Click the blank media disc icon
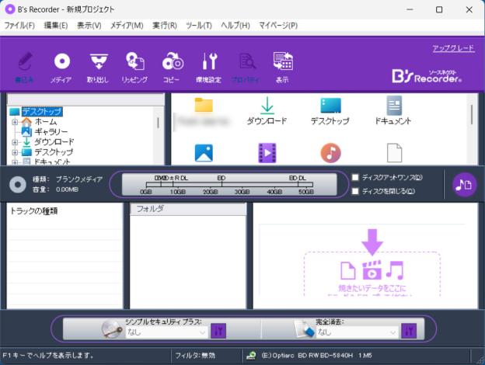Screen dimensions: 485x365 point(18,185)
